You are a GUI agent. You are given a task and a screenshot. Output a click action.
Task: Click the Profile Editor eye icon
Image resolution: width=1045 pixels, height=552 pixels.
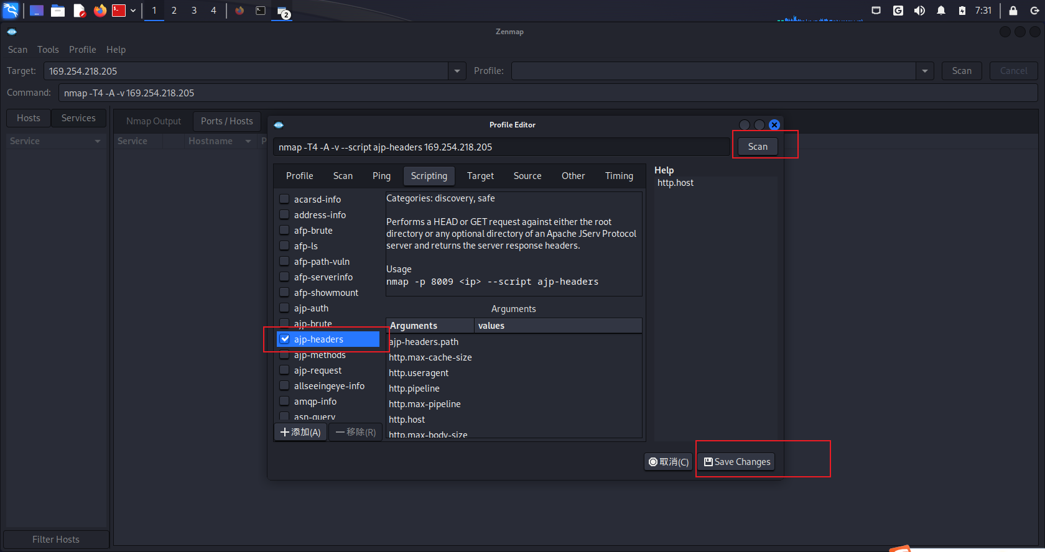coord(279,125)
